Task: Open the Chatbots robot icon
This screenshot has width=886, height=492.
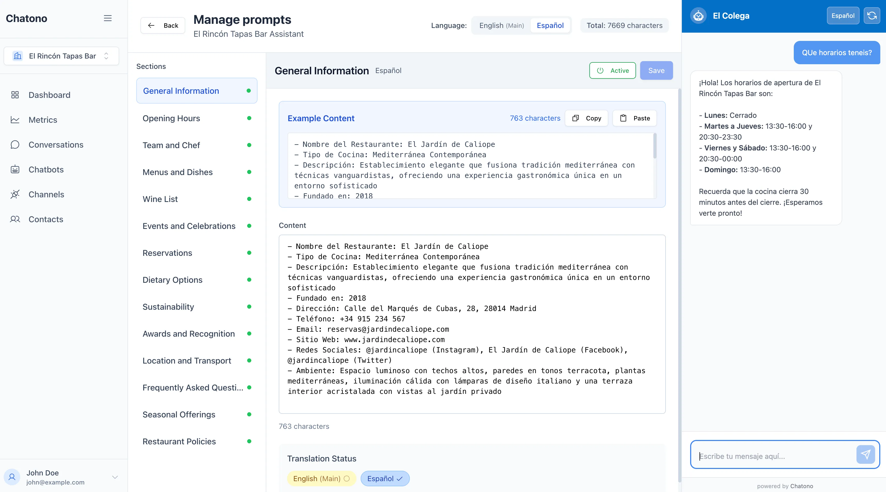Action: 15,170
